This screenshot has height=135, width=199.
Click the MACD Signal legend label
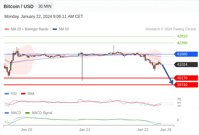pos(42,113)
